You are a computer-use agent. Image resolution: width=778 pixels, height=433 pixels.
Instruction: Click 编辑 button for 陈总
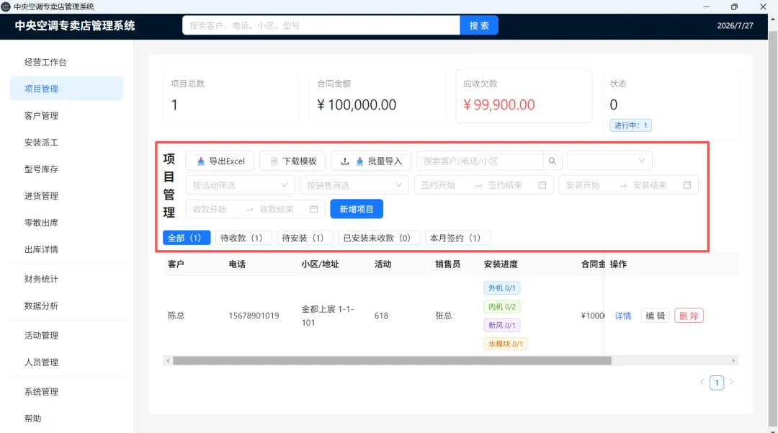point(655,316)
